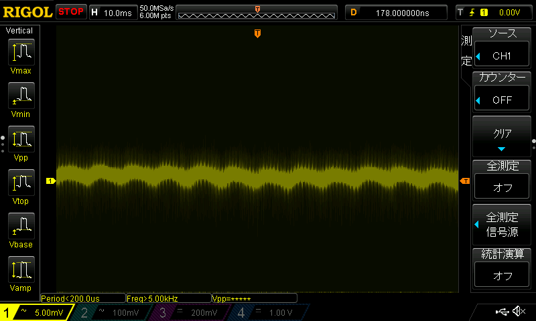Click the horizontal timebase 10.0ms readout
536x321 pixels.
point(118,13)
